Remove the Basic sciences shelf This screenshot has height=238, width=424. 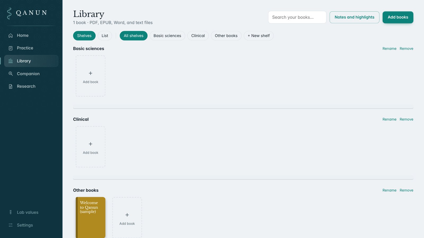click(407, 49)
